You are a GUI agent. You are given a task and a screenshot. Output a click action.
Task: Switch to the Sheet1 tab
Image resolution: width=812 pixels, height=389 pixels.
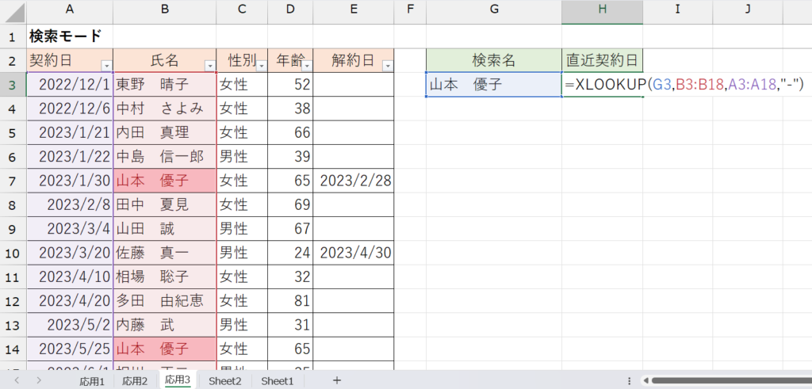pos(277,381)
